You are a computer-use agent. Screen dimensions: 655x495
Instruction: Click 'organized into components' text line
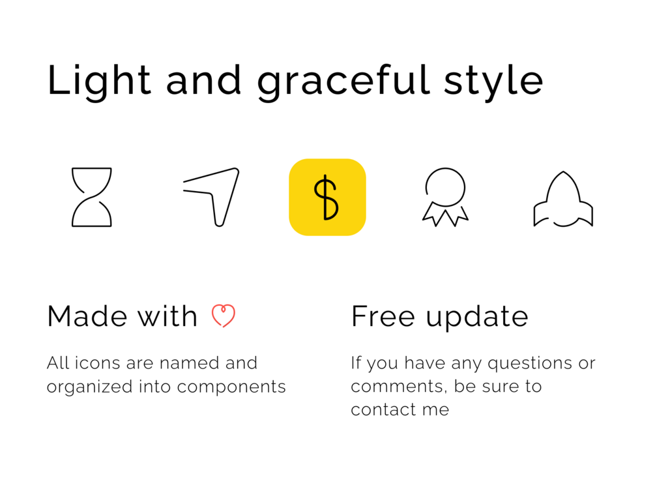[x=166, y=387]
